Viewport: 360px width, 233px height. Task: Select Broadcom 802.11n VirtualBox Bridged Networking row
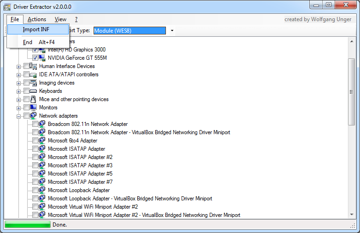tap(139, 132)
